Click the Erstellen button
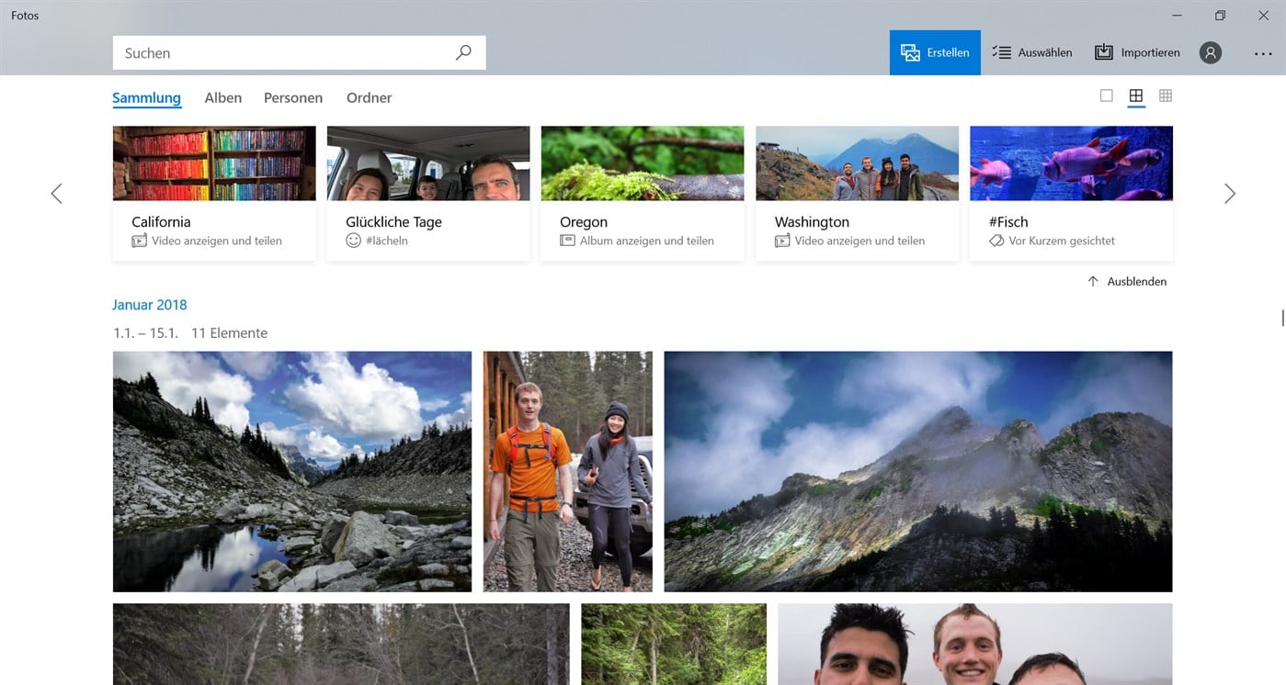Image resolution: width=1286 pixels, height=685 pixels. point(935,53)
